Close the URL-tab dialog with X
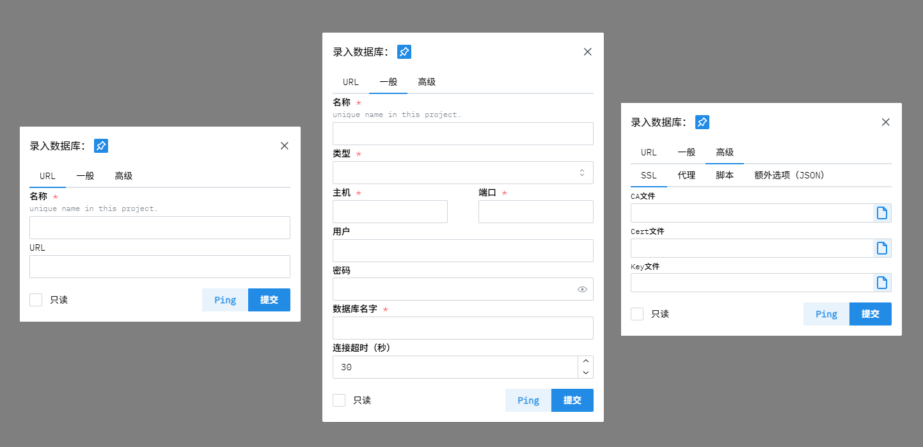 click(x=285, y=146)
